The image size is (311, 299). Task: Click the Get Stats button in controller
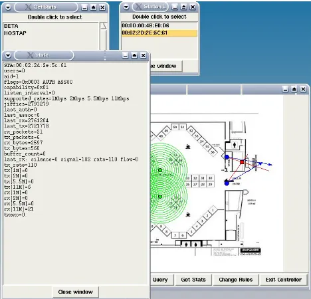[193, 280]
